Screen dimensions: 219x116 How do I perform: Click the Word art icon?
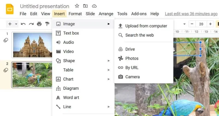58,98
